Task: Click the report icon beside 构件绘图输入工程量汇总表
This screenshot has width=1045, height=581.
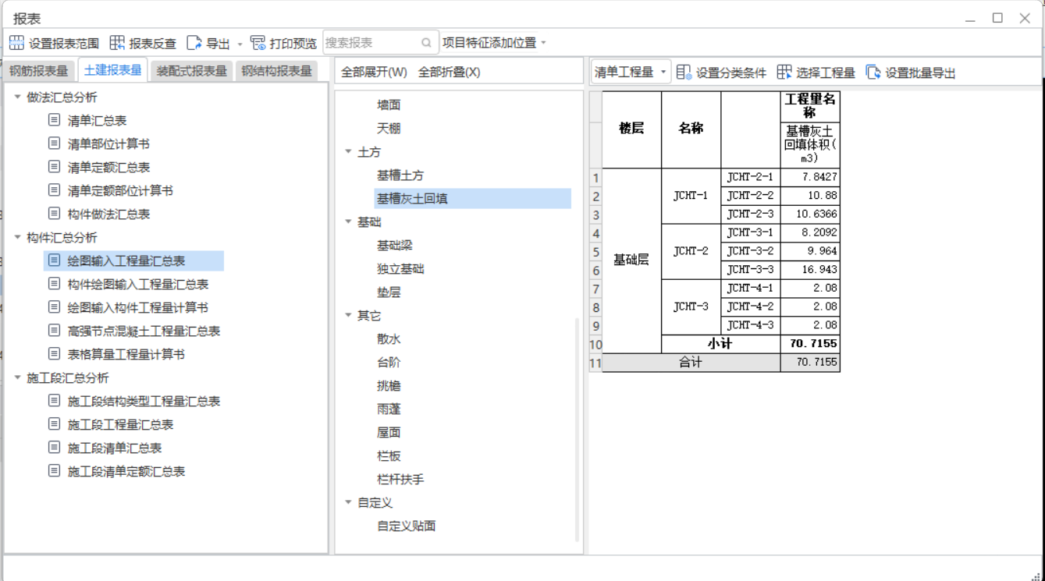Action: tap(54, 284)
